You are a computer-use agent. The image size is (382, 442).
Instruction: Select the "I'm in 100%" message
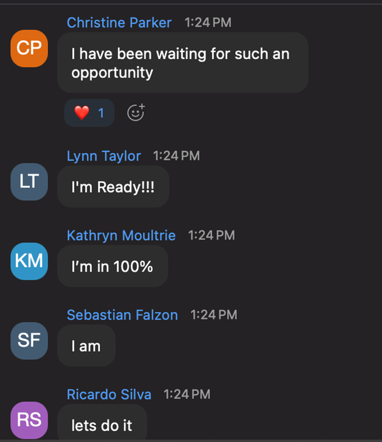click(112, 266)
